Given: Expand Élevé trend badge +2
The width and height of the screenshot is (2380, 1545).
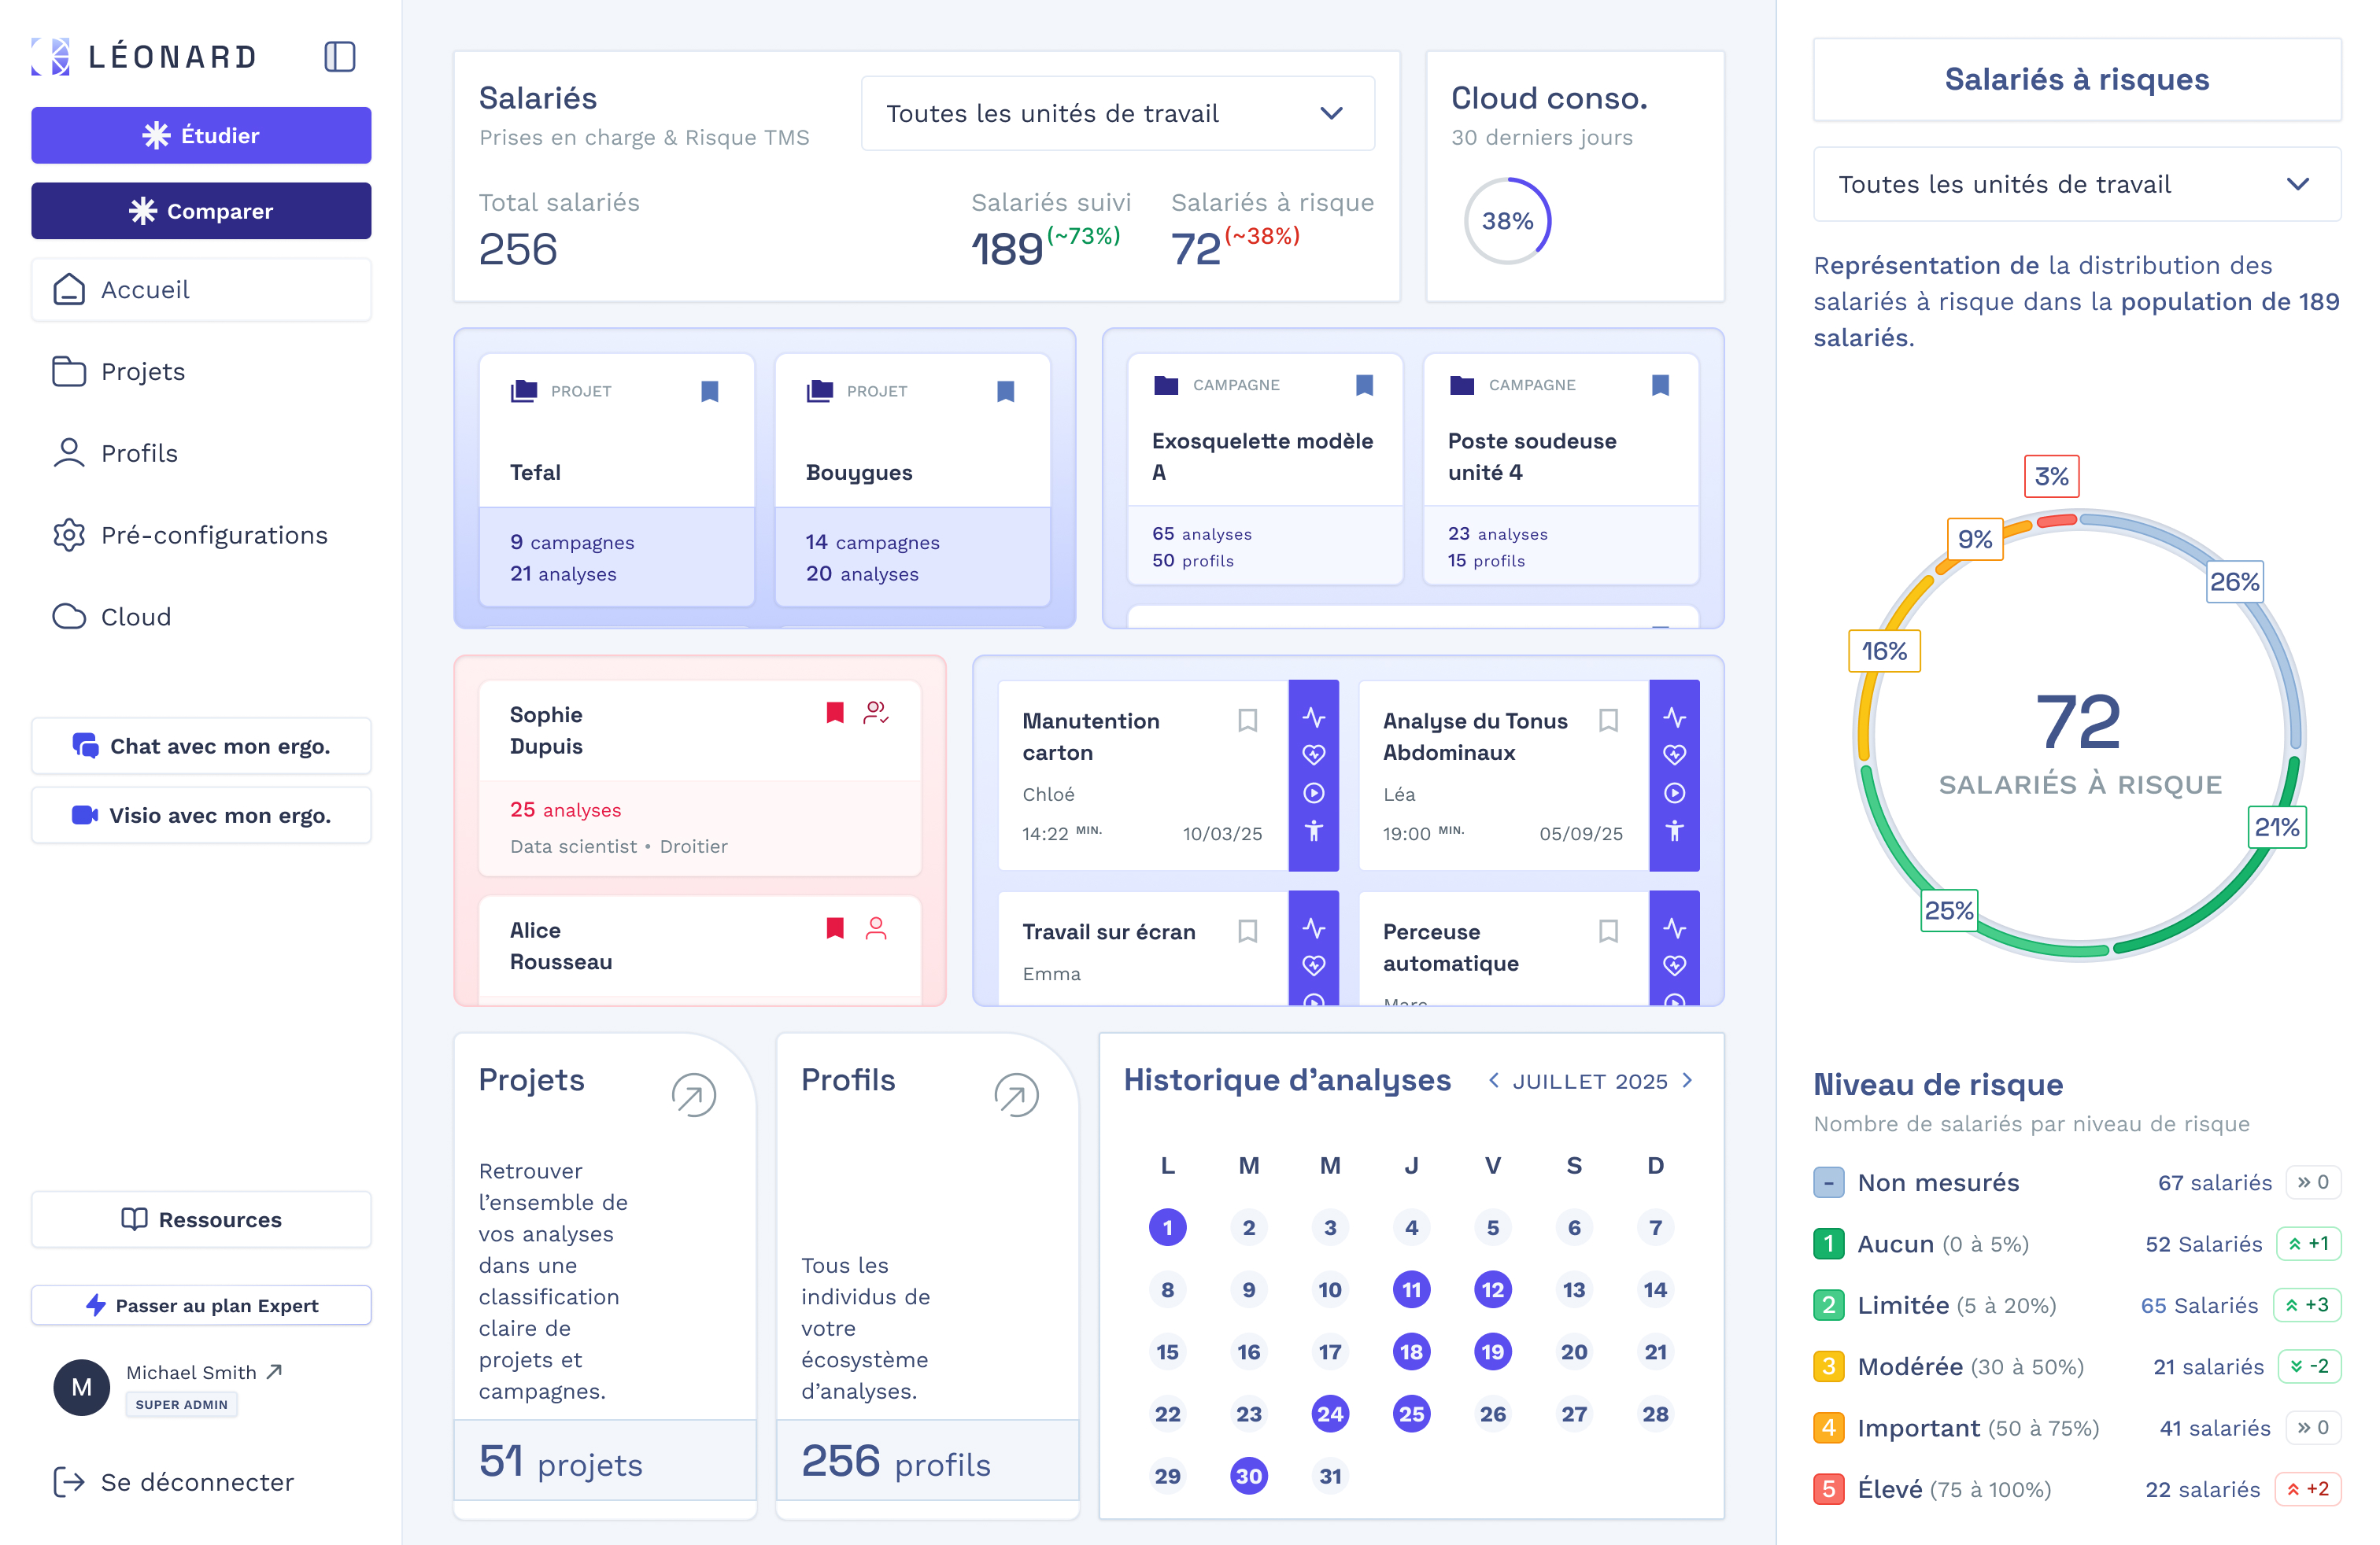Looking at the screenshot, I should click(x=2308, y=1489).
